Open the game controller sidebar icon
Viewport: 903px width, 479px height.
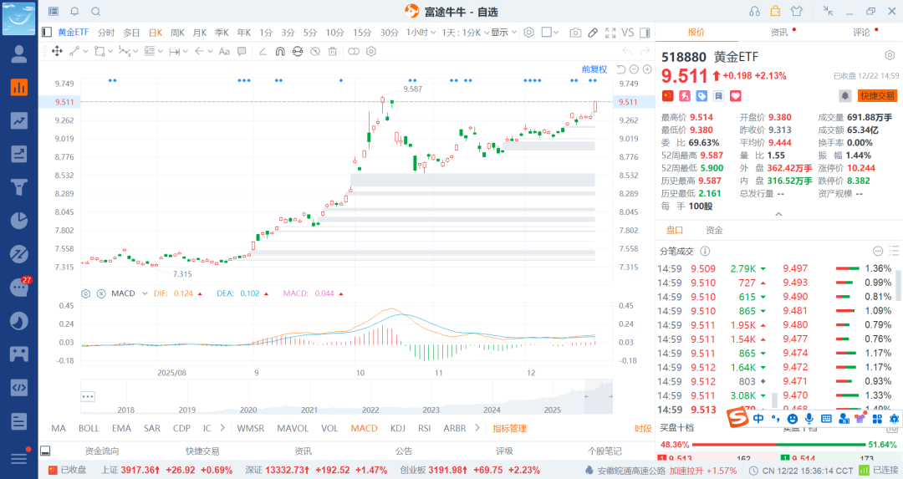tap(19, 354)
